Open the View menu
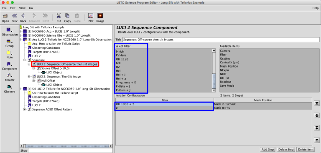 pyautogui.click(x=22, y=8)
